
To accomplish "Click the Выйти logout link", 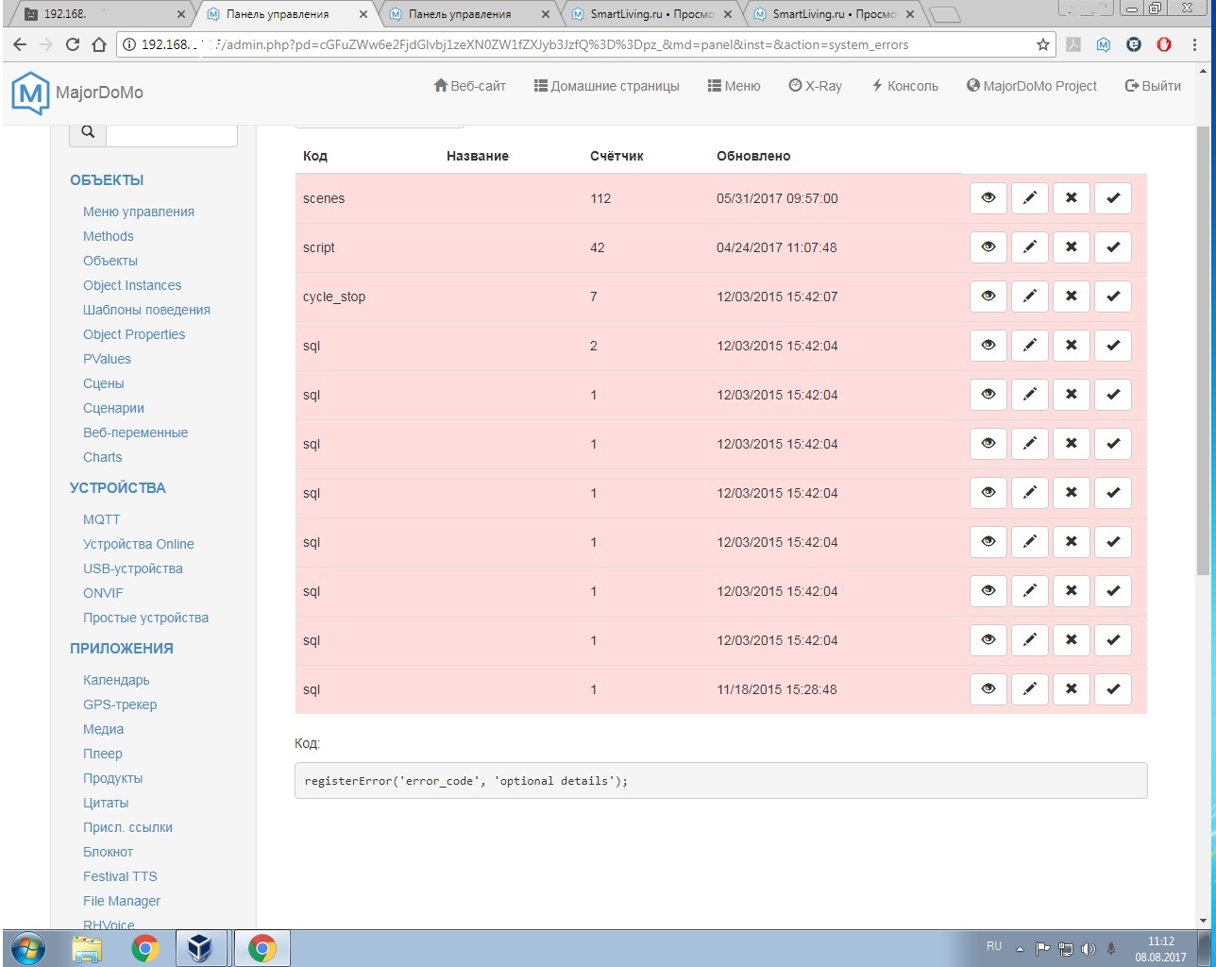I will [x=1153, y=86].
